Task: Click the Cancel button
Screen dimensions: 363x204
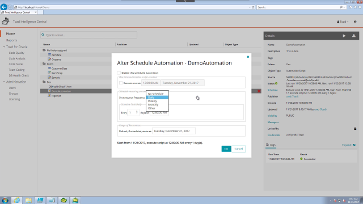Action: pyautogui.click(x=239, y=149)
